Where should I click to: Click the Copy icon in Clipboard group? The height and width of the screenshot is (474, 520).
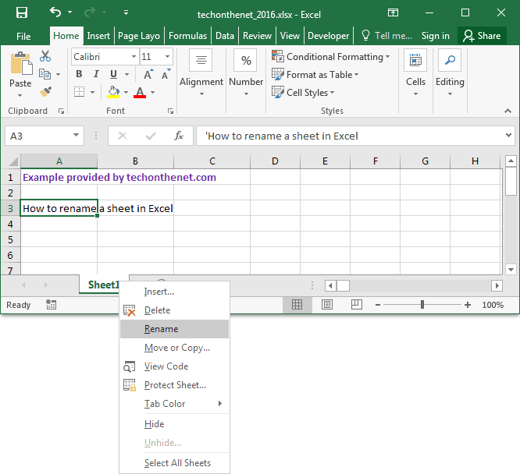pyautogui.click(x=45, y=74)
